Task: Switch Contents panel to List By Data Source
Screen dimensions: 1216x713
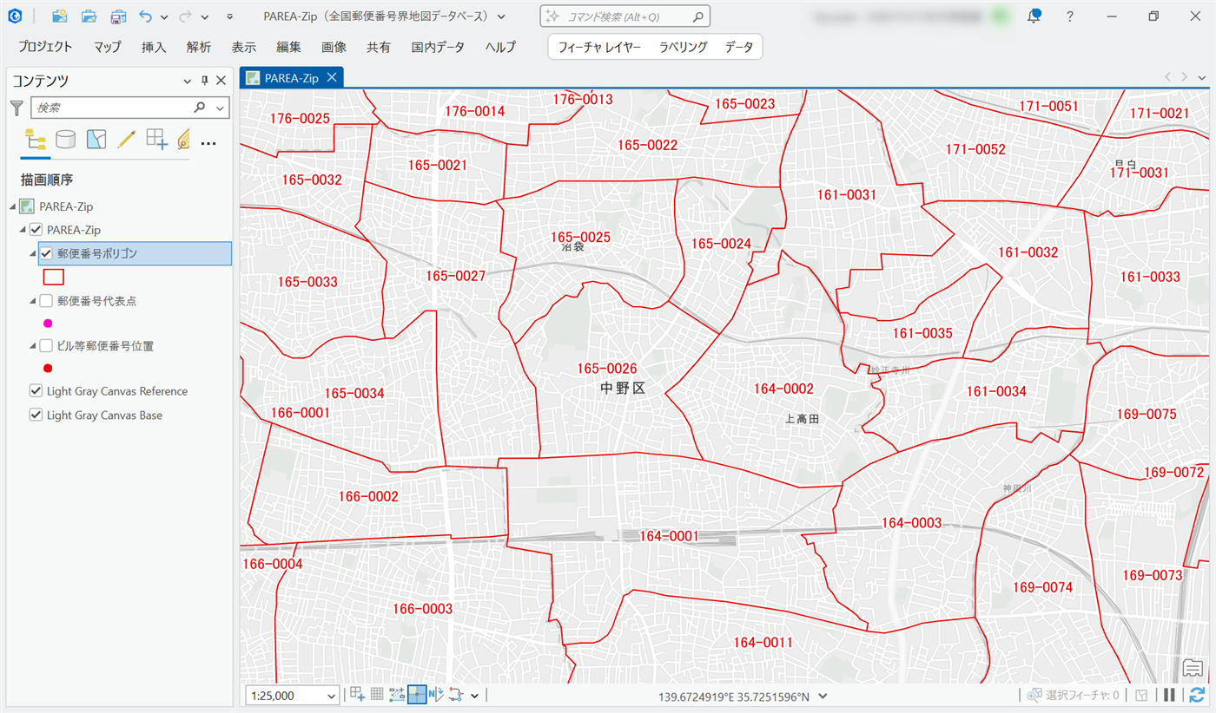Action: (x=66, y=139)
